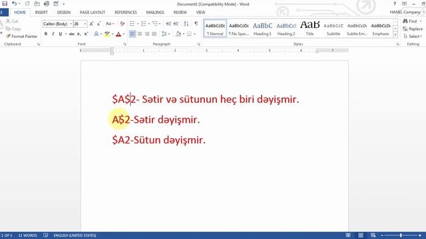Click the Find button

(410, 21)
